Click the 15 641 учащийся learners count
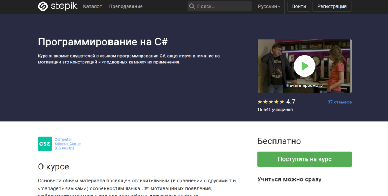 (x=275, y=110)
